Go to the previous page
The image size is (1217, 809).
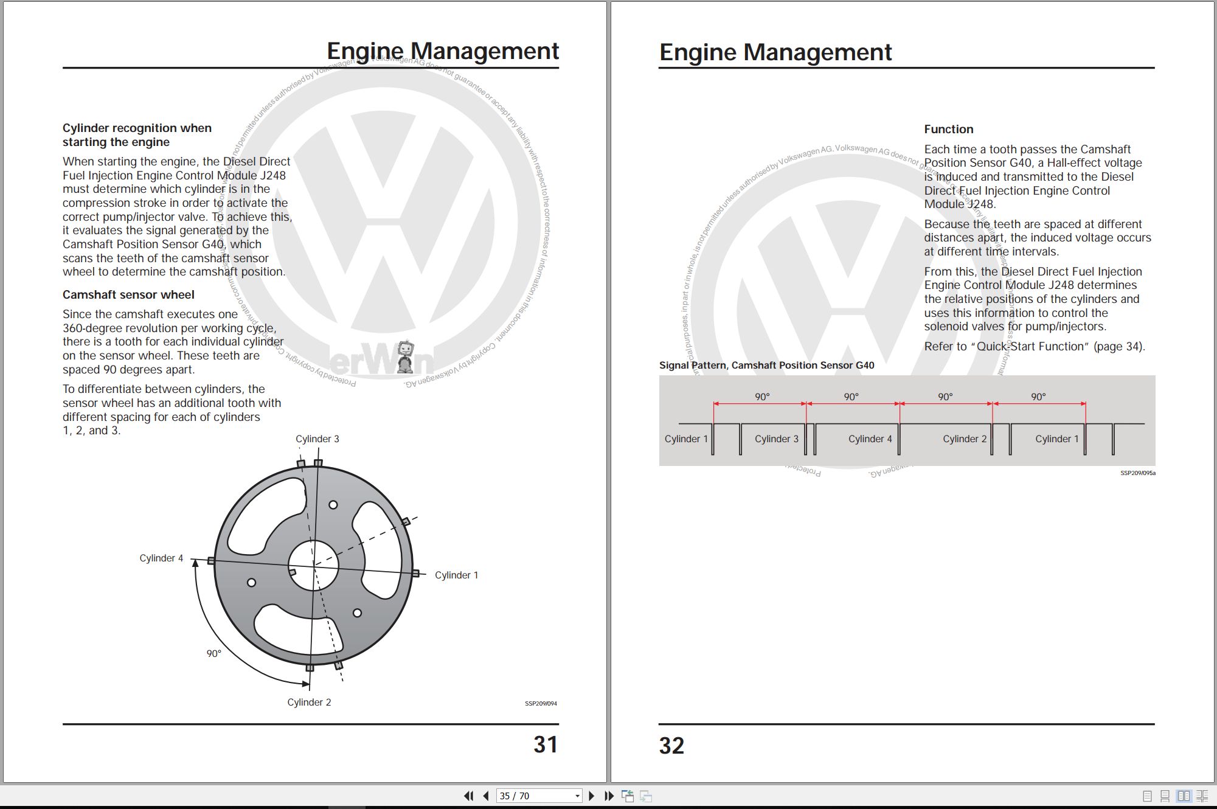tap(486, 796)
